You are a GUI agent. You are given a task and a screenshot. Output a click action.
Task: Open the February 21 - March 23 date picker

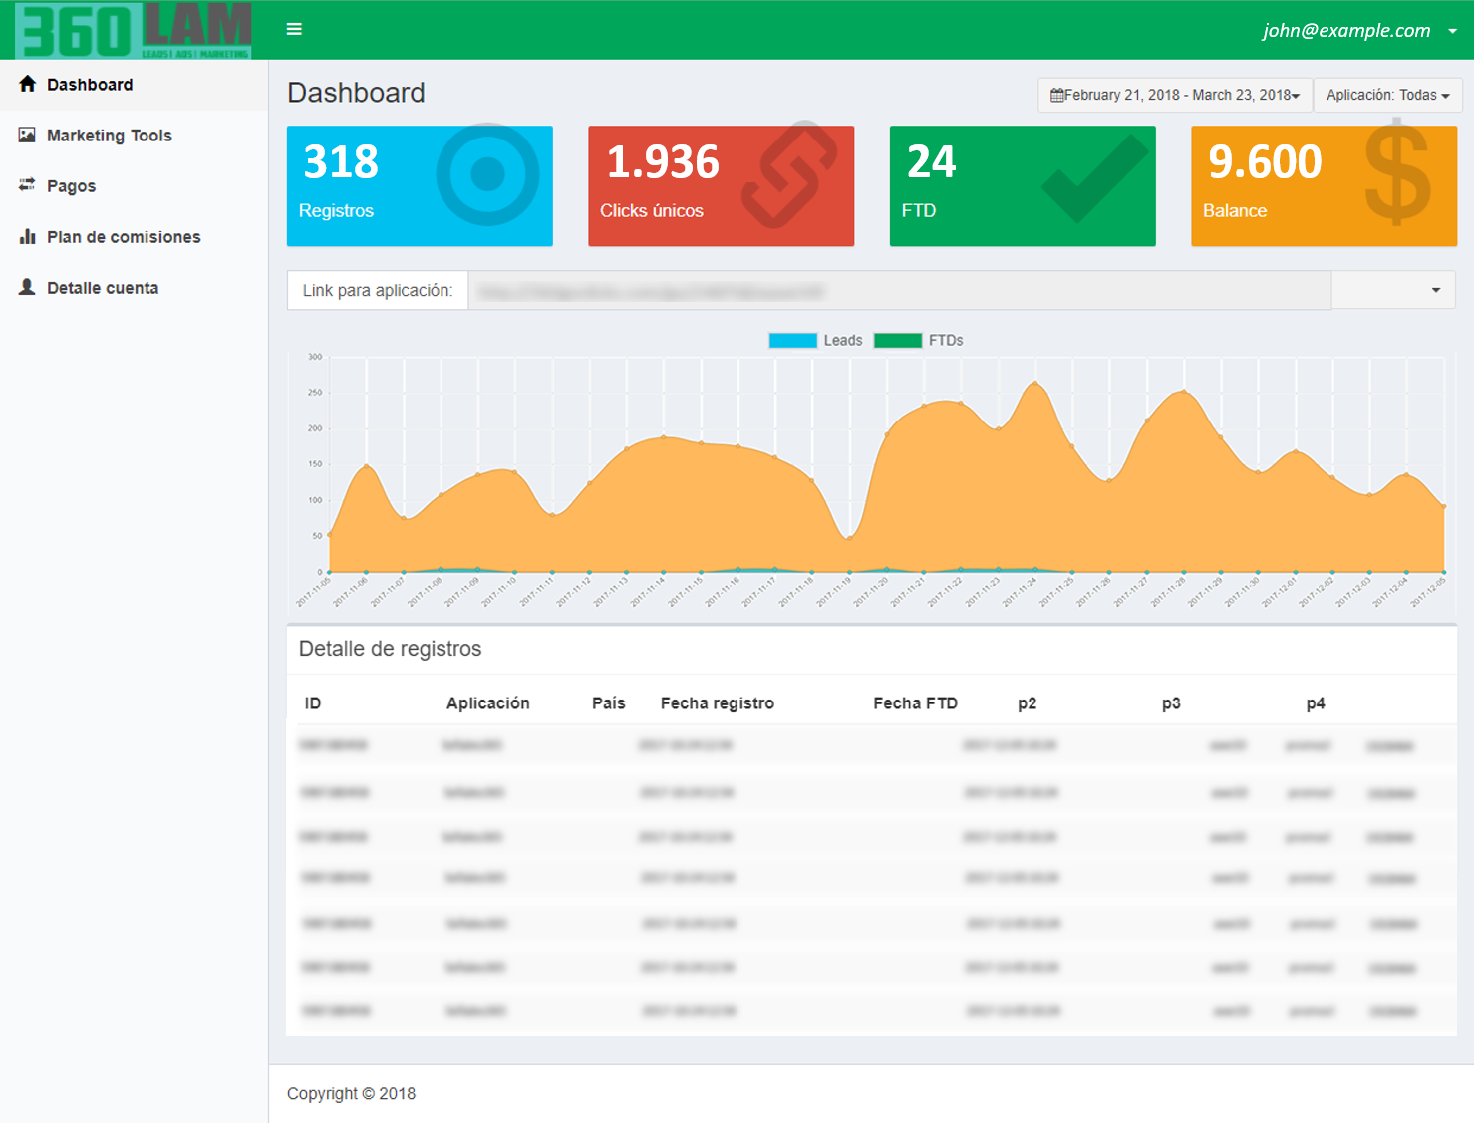click(x=1175, y=95)
